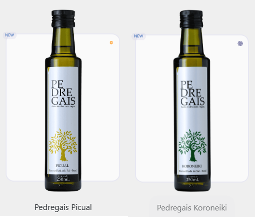The height and width of the screenshot is (217, 255).
Task: Click the black cap of the Koroneiki bottle
Action: 191,19
